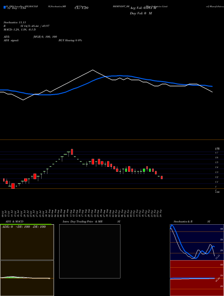Select the CL: 1.20 closing price label
This screenshot has height=296, width=224.
pyautogui.click(x=82, y=8)
